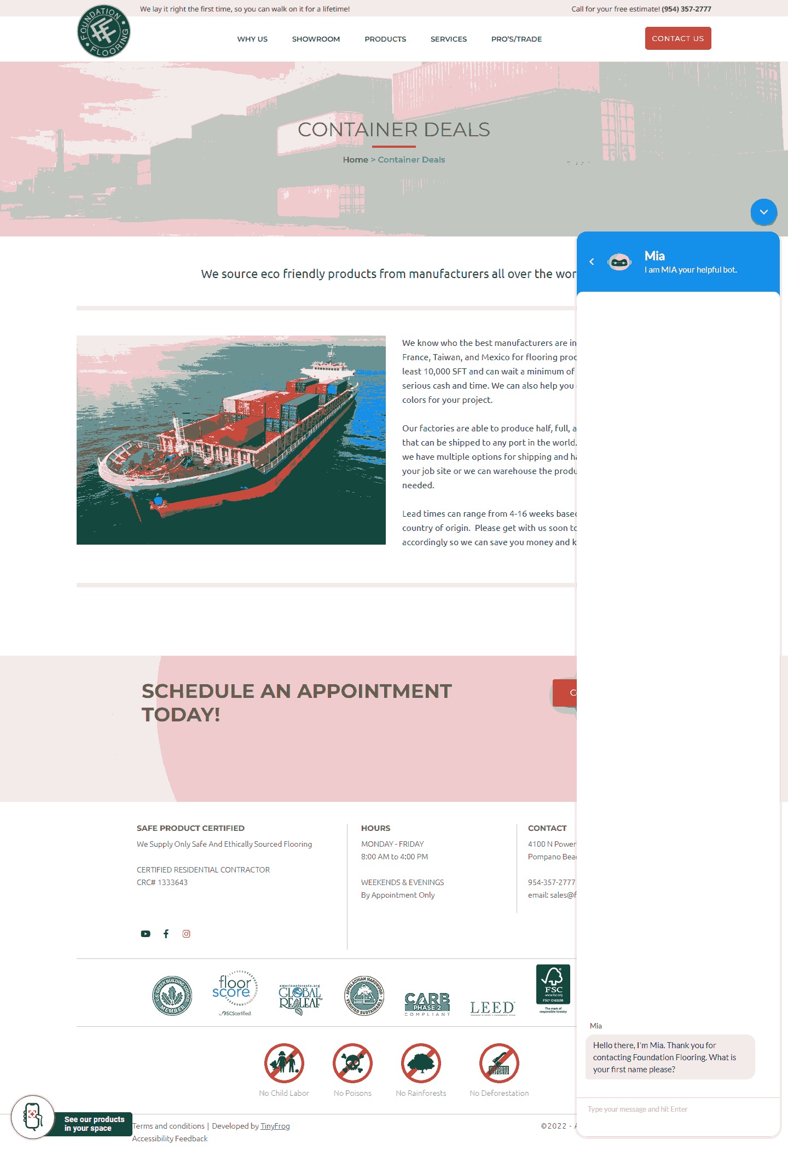
Task: Open Accessibility Feedback link
Action: (x=170, y=1139)
